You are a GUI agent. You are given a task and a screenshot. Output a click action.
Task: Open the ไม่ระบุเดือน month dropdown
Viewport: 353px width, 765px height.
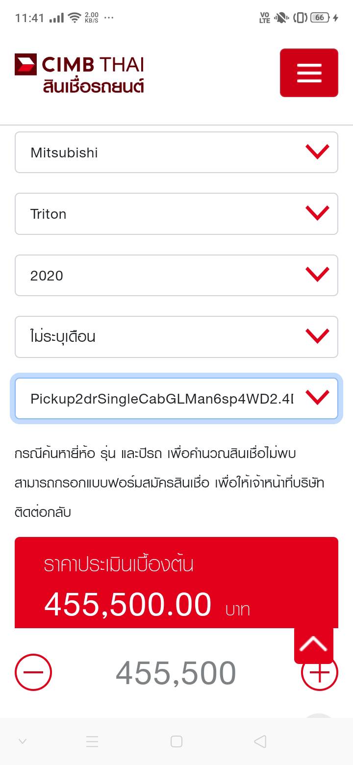tap(176, 337)
